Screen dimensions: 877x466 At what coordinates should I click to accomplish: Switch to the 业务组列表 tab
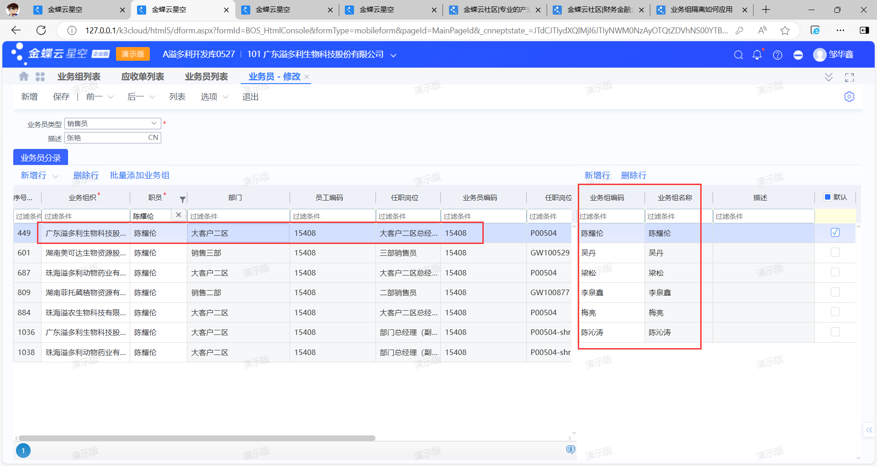coord(79,77)
